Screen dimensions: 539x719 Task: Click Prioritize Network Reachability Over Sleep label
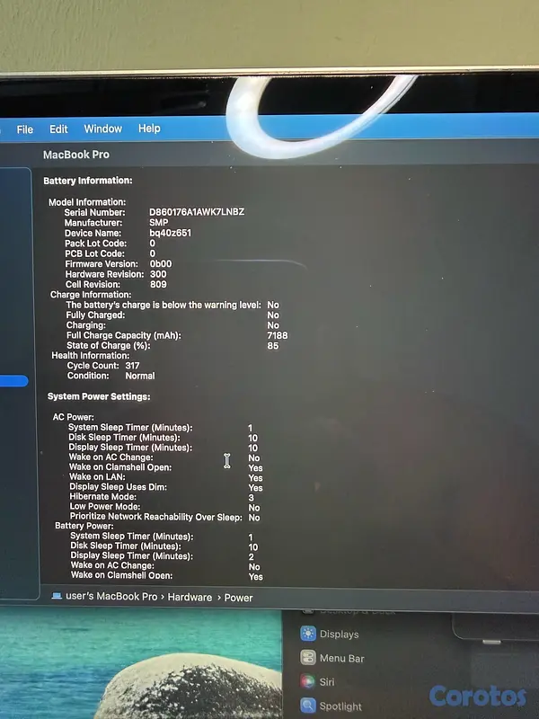coord(155,517)
